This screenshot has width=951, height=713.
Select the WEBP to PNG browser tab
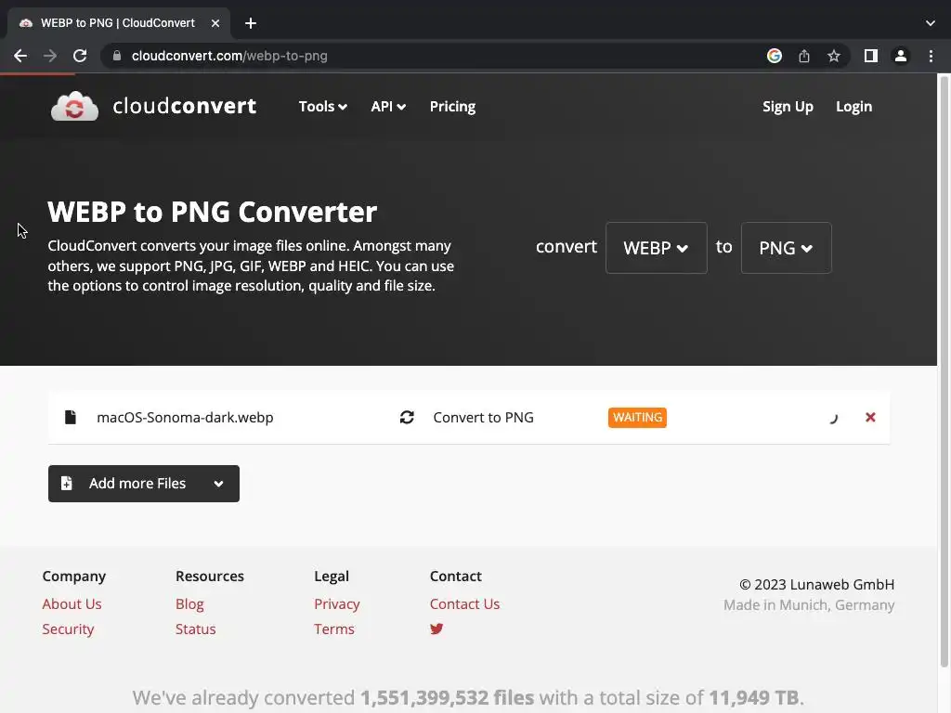(x=118, y=23)
